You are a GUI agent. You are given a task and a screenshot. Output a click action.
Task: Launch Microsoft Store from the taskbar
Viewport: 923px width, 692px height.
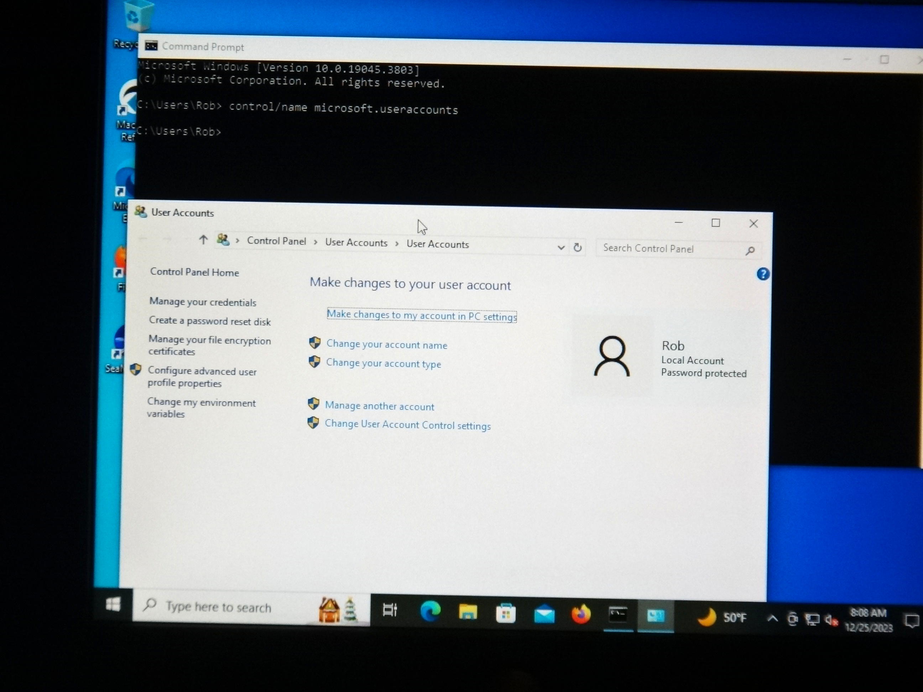click(505, 614)
